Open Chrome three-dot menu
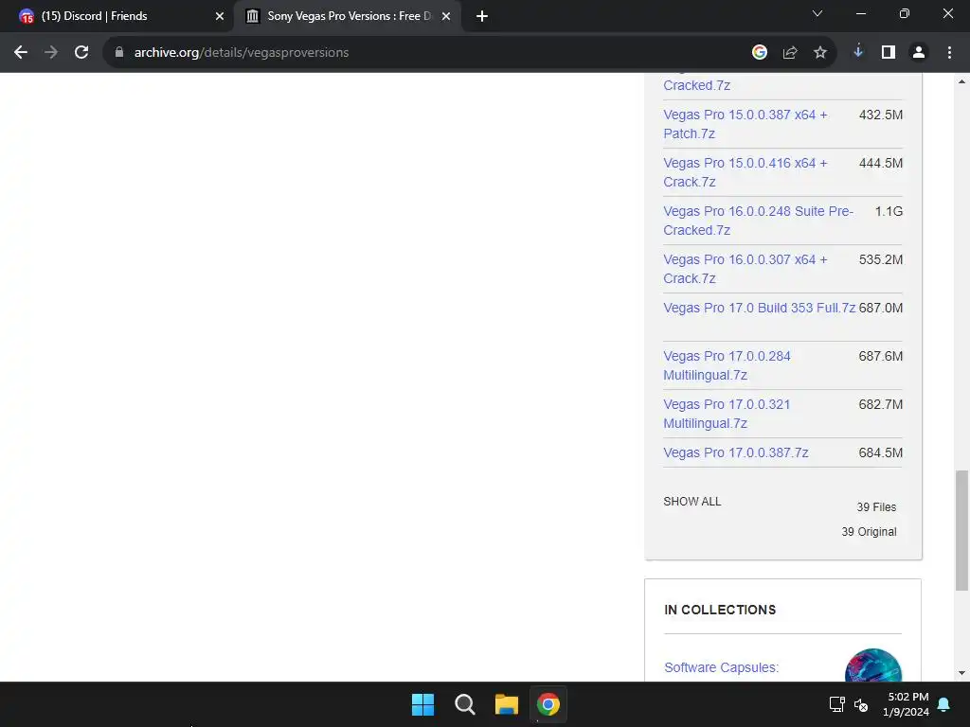 pyautogui.click(x=949, y=53)
